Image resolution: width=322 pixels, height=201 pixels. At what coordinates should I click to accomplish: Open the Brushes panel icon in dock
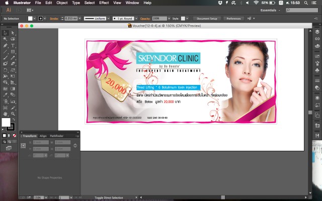[317, 63]
